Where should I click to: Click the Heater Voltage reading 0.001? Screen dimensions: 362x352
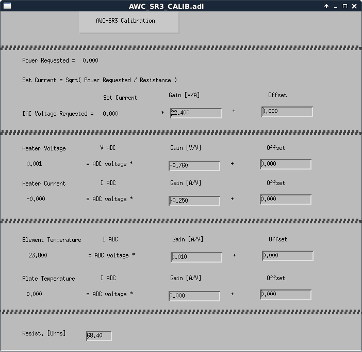(x=34, y=164)
